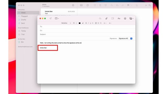Viewport: 167px width, 94px height.
Task: Click the Favourites section header
Action: [21, 10]
